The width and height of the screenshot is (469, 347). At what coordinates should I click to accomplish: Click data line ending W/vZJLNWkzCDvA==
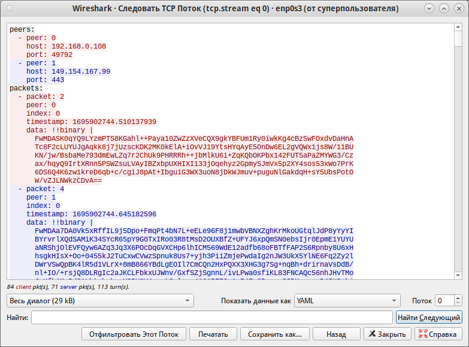[x=68, y=180]
